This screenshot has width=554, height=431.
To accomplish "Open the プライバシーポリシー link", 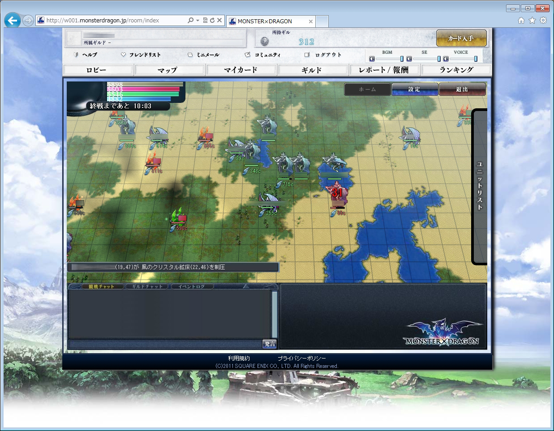I will [301, 358].
